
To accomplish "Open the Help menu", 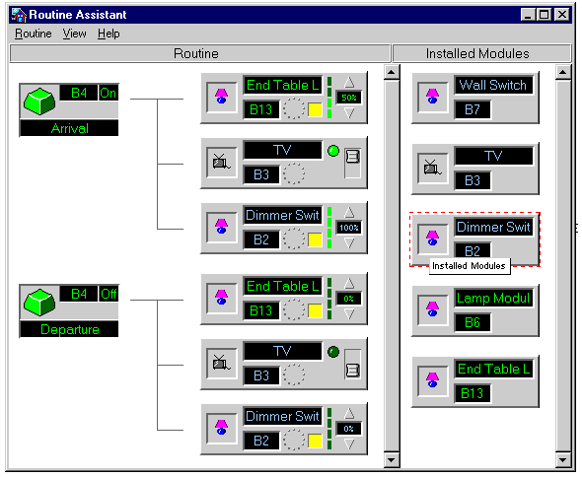I will point(109,34).
